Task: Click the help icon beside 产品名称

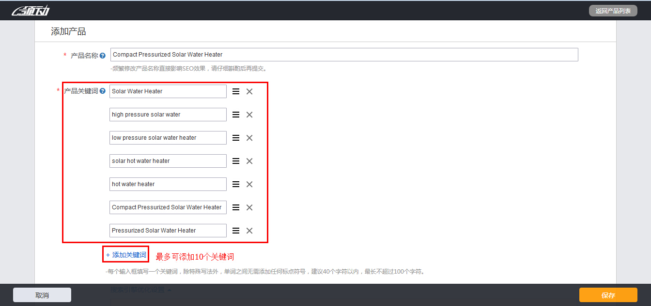Action: (102, 56)
